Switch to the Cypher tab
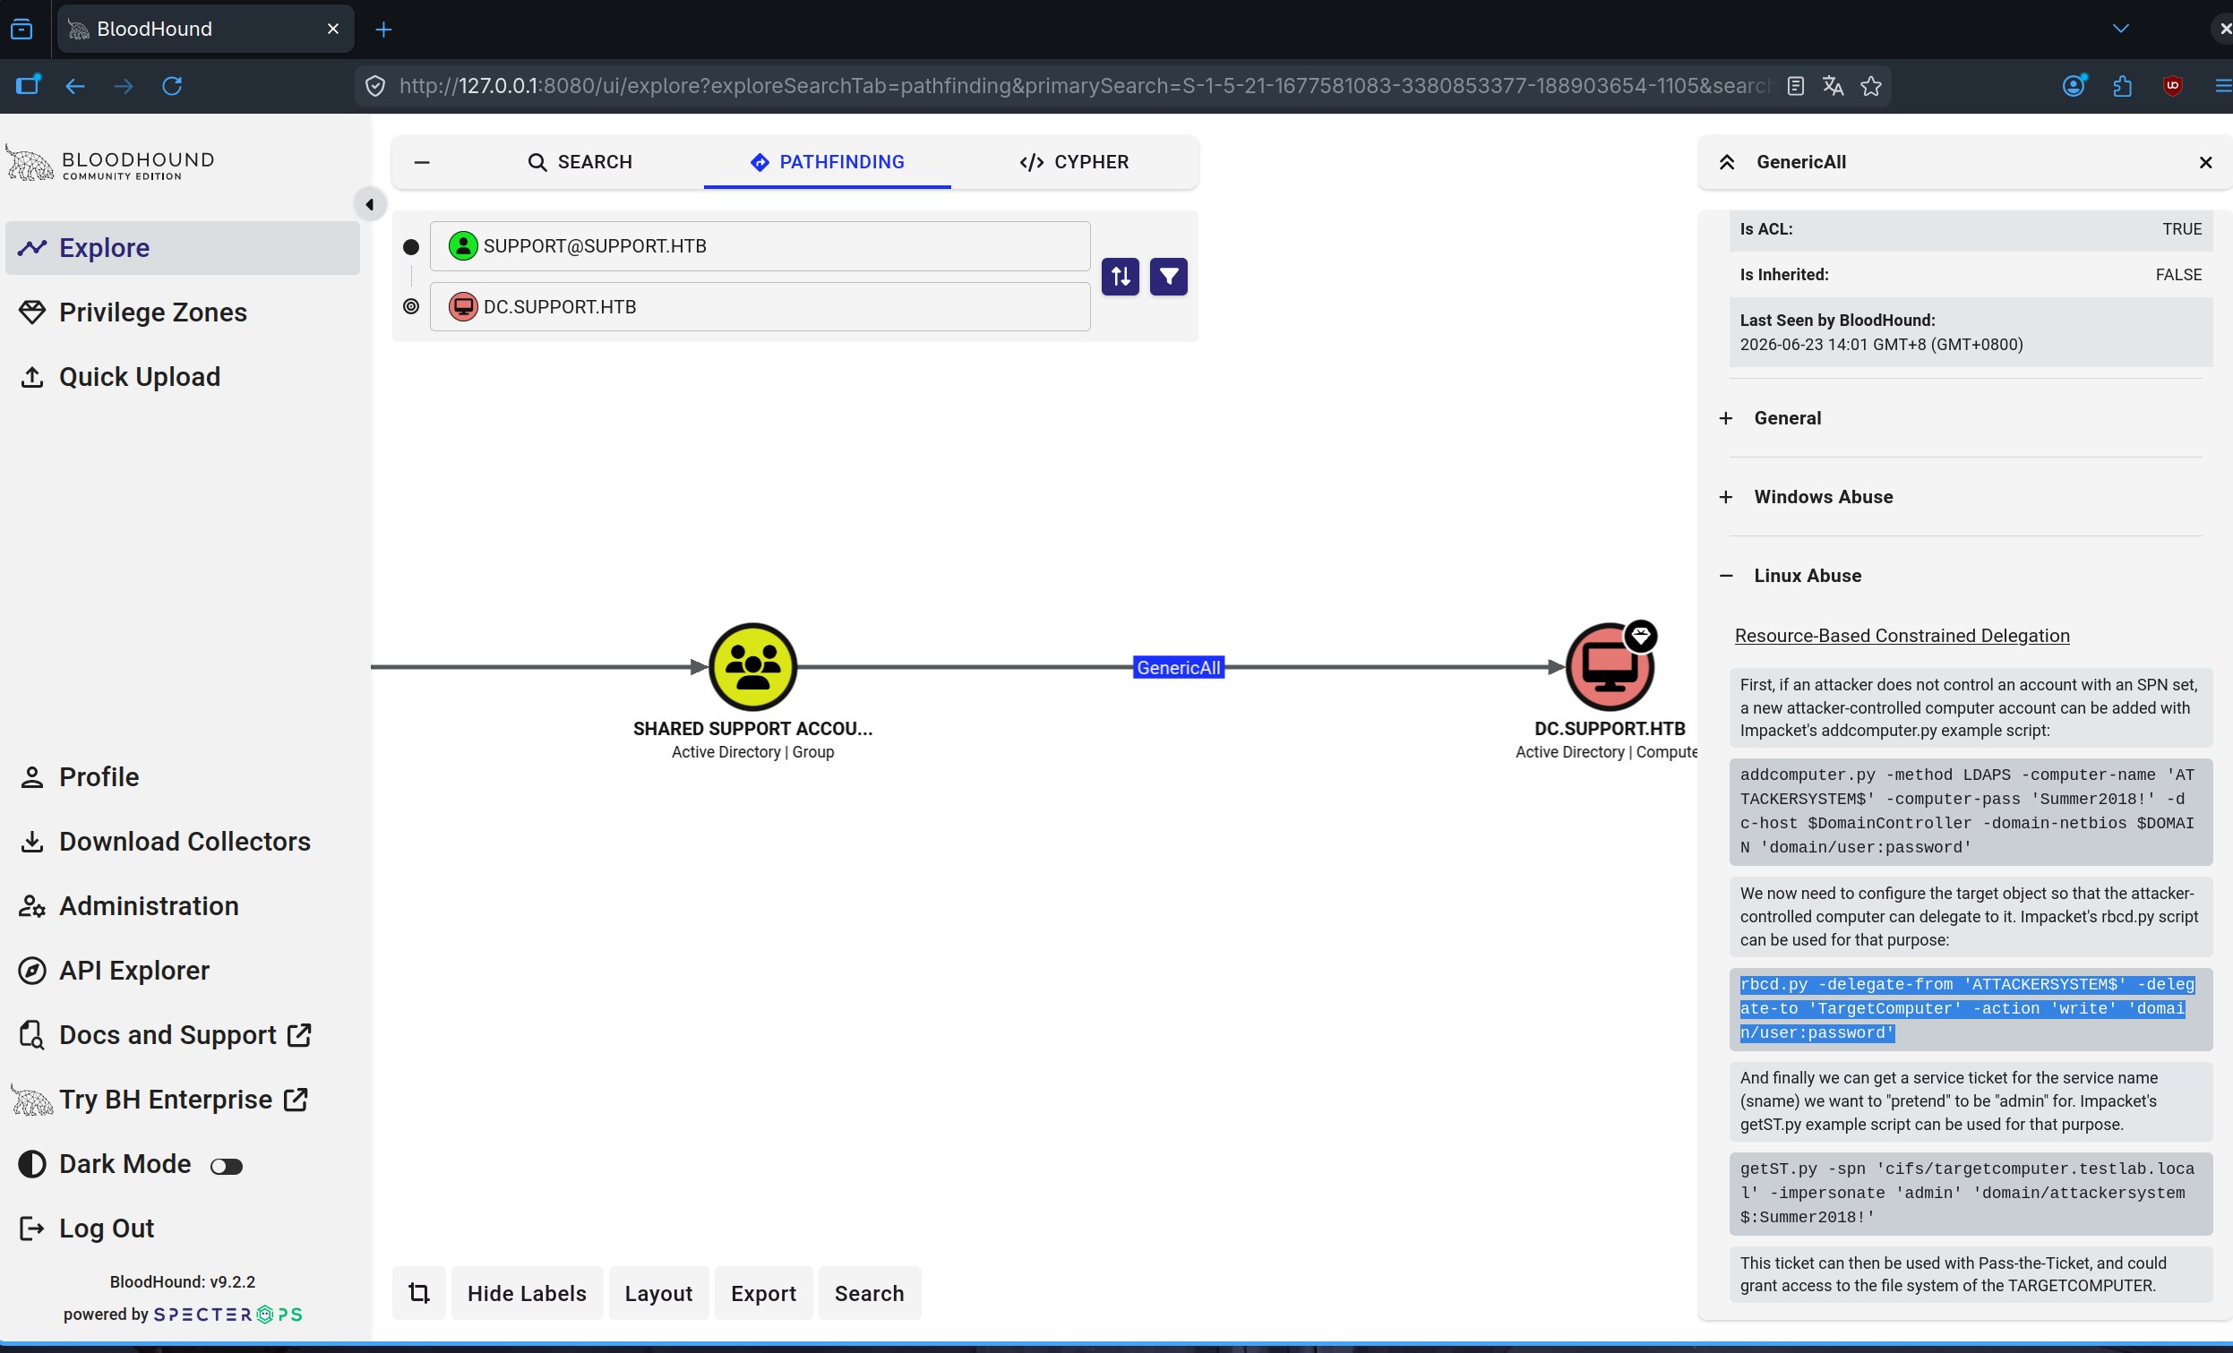Viewport: 2233px width, 1353px height. pos(1074,162)
